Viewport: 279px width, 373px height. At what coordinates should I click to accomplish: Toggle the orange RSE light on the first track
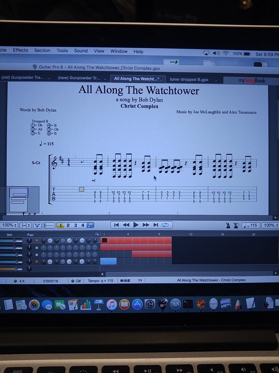point(36,240)
